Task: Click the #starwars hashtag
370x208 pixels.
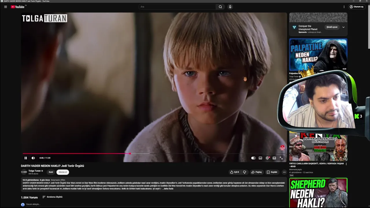Action: [55, 180]
